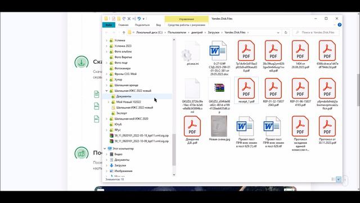Select the 'Новая схема.jpg' image thumbnail
360x203 pixels.
[x=219, y=126]
